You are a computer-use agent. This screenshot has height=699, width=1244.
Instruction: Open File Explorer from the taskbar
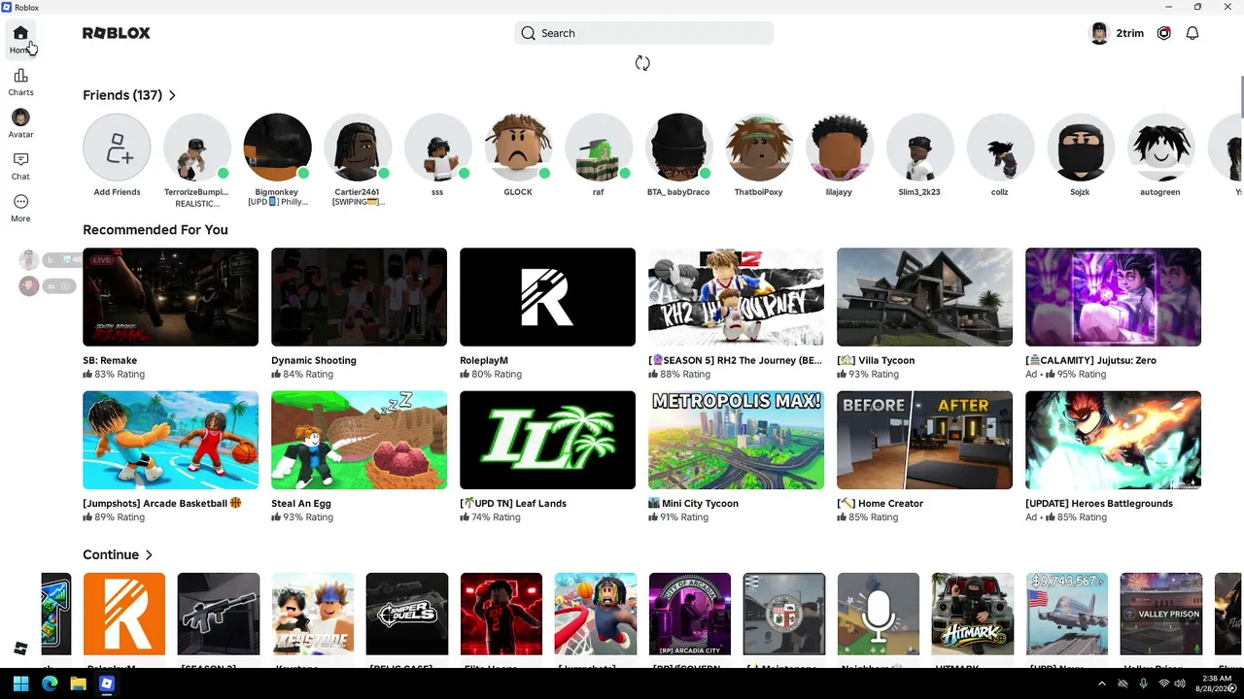(x=78, y=683)
